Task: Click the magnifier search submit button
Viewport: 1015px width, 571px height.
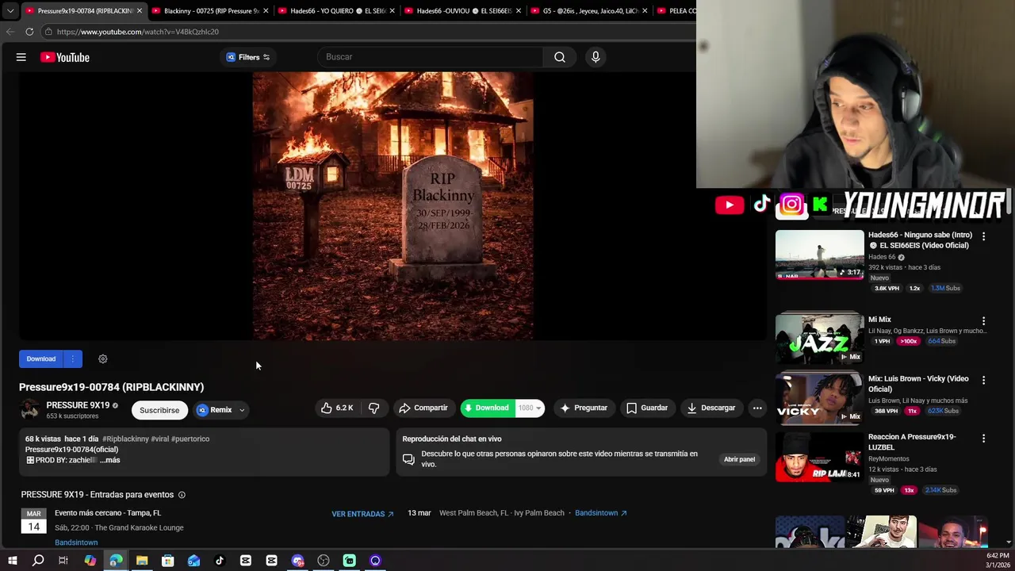Action: pyautogui.click(x=560, y=57)
